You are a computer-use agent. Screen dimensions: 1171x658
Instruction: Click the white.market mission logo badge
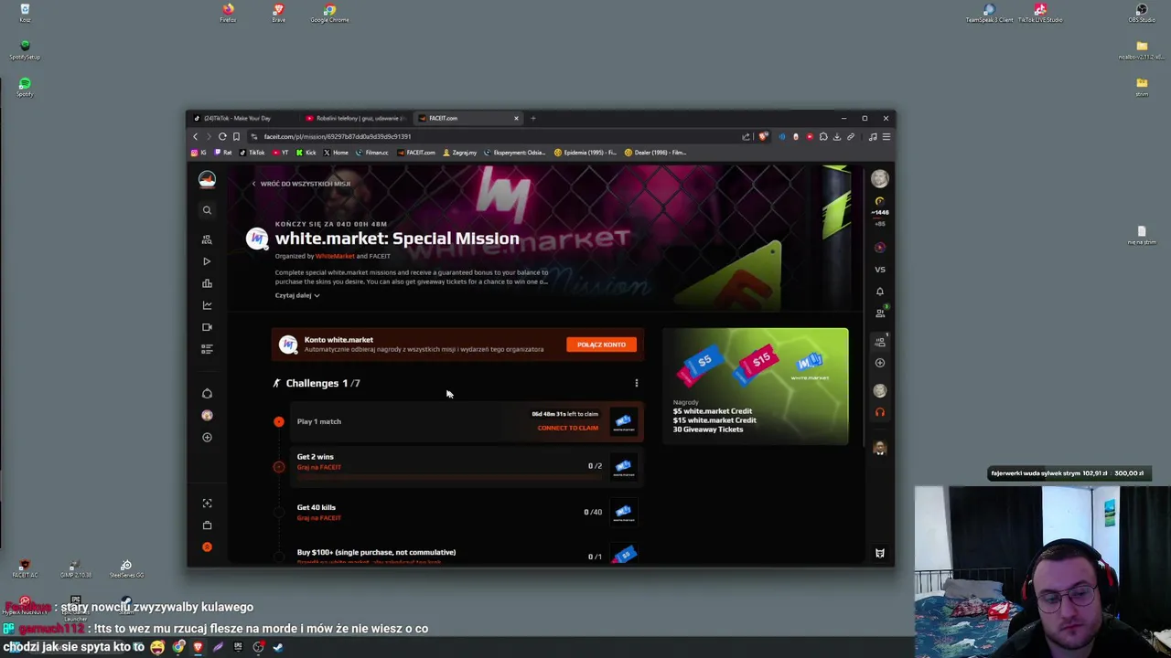pos(257,239)
